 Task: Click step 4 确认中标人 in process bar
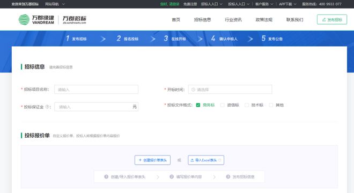click(224, 39)
